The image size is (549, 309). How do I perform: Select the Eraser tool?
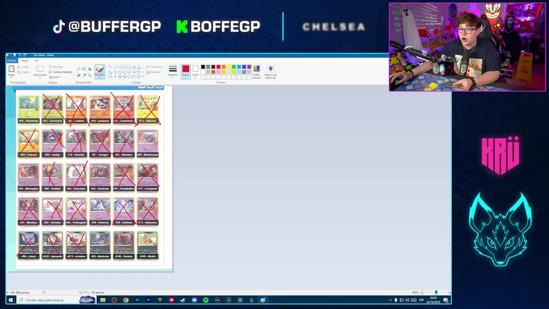click(x=78, y=75)
